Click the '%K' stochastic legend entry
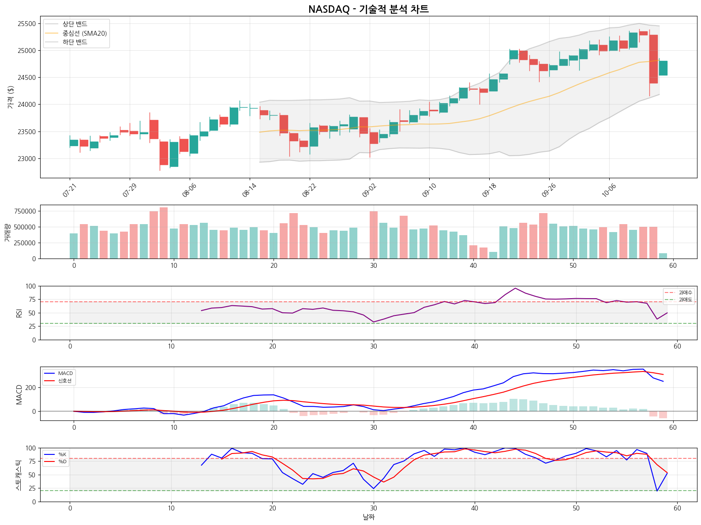Viewport: 701px width, 525px height. (x=62, y=454)
